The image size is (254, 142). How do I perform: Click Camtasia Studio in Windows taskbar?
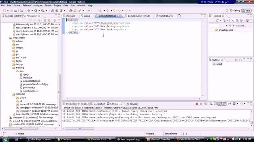(x=100, y=139)
